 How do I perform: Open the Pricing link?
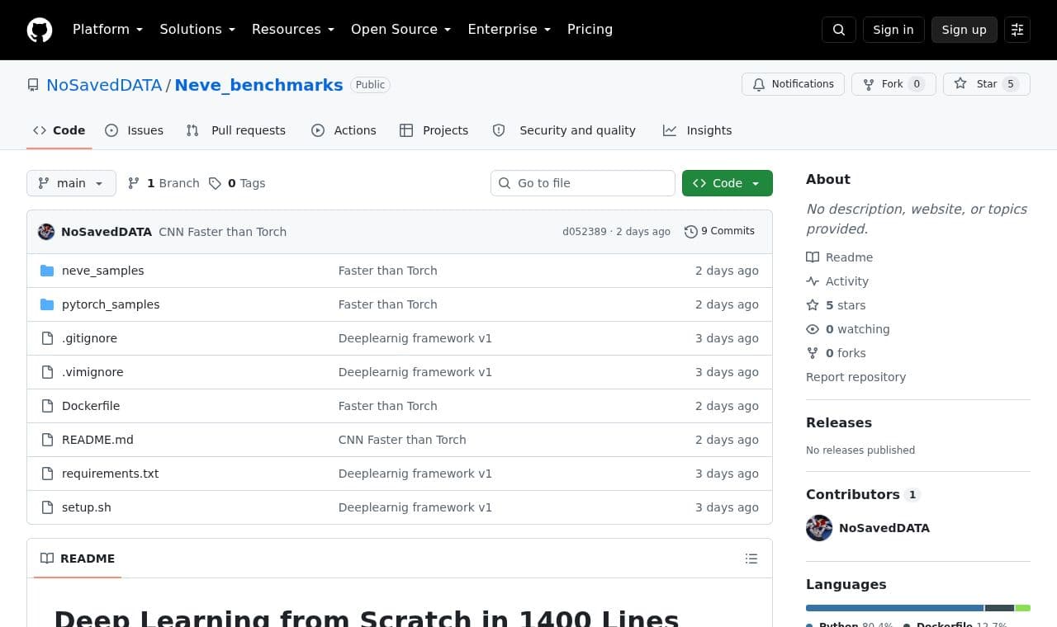pos(590,29)
